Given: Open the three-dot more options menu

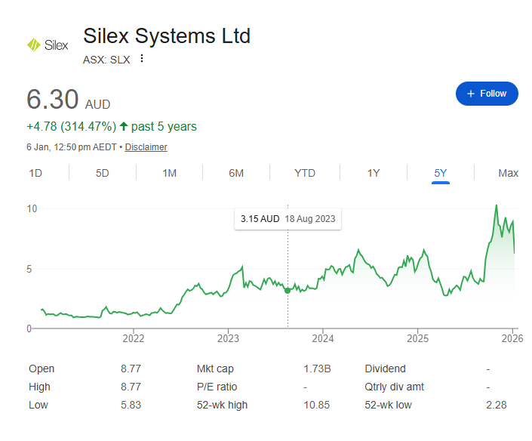Looking at the screenshot, I should point(141,59).
